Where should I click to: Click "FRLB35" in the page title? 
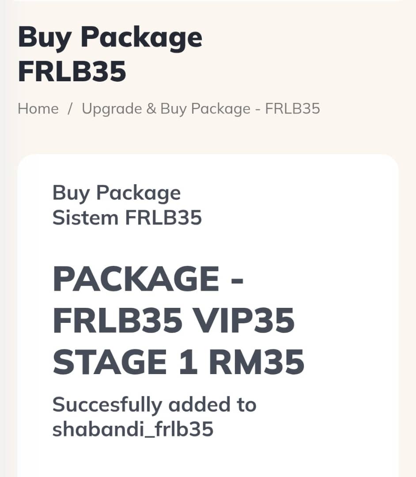(72, 72)
